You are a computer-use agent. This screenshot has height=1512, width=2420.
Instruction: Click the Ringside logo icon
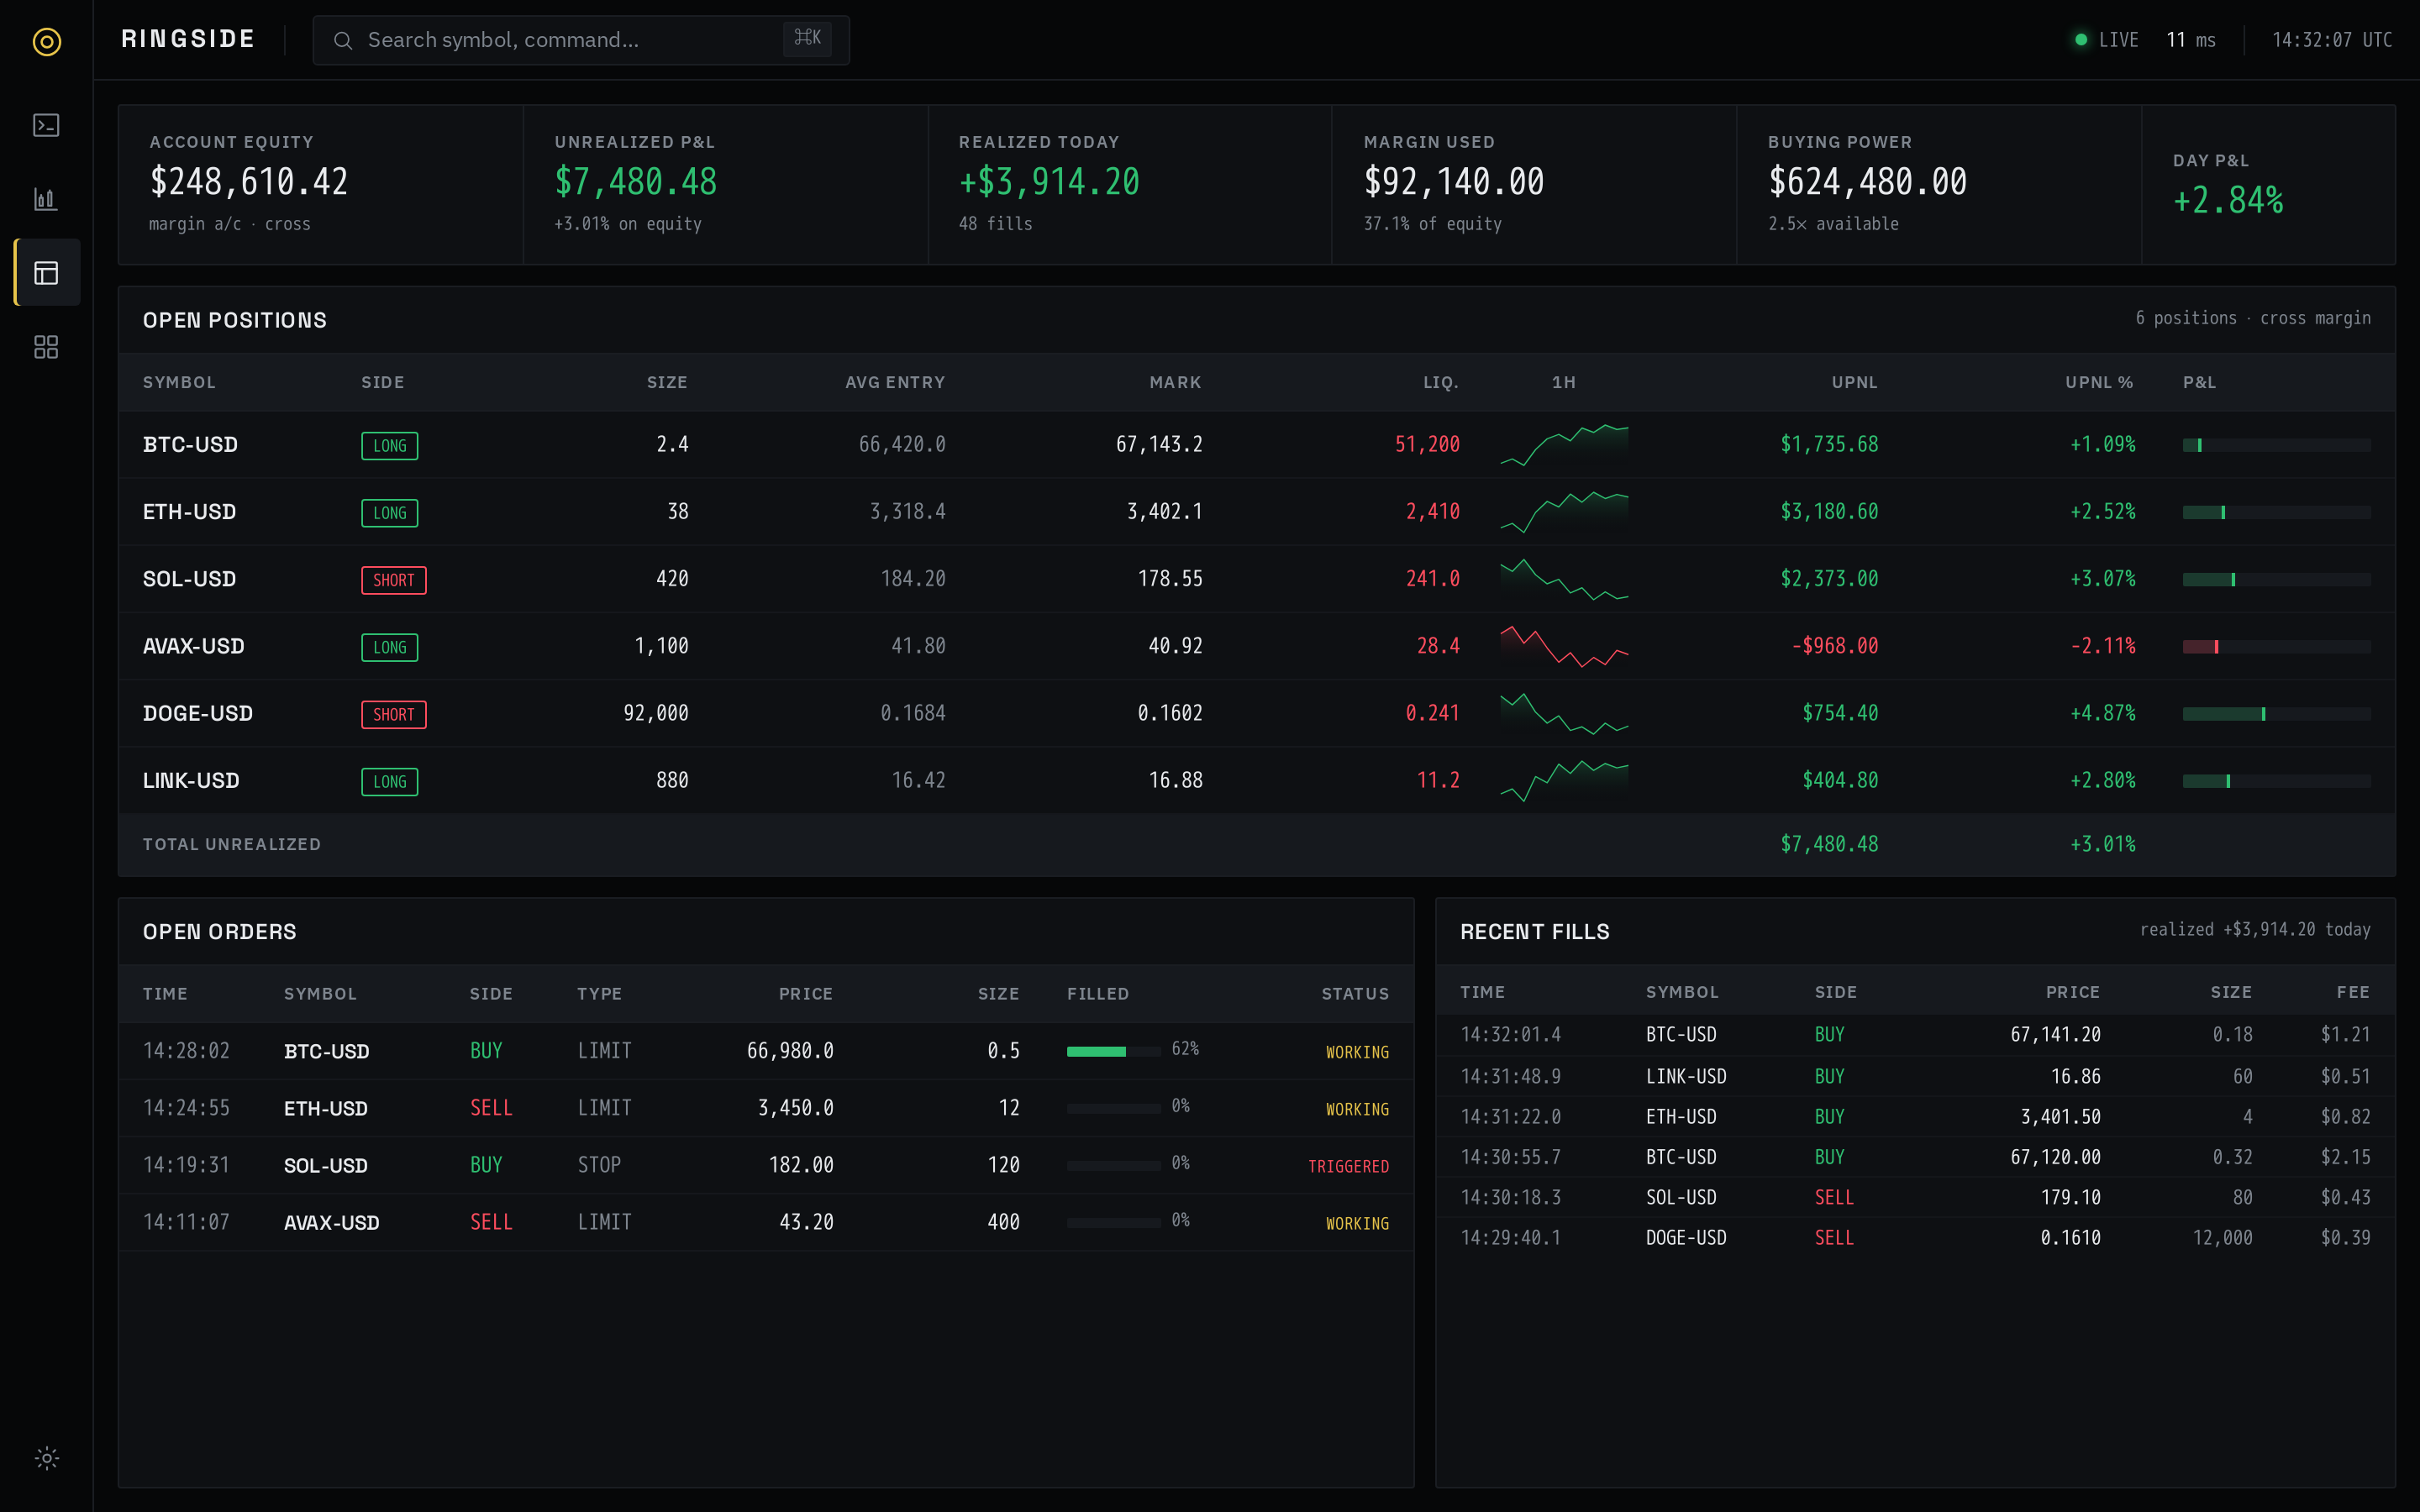[47, 41]
